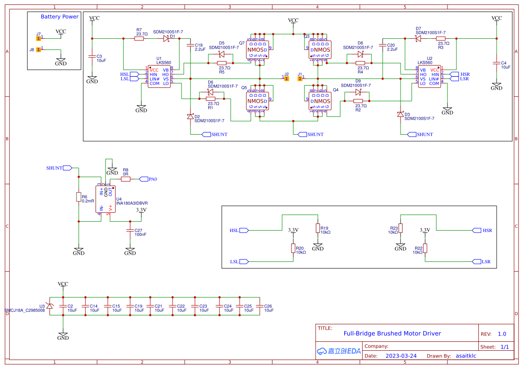Select the J1 connector pad

tap(299, 78)
